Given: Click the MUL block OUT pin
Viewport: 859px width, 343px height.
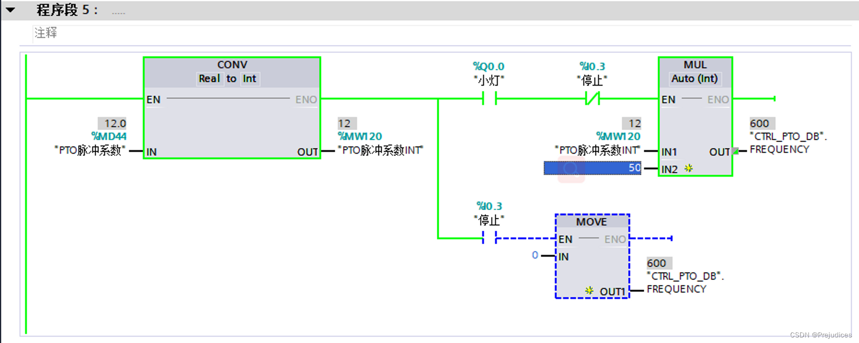Looking at the screenshot, I should pos(720,152).
